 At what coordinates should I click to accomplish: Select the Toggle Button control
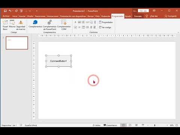point(91,27)
